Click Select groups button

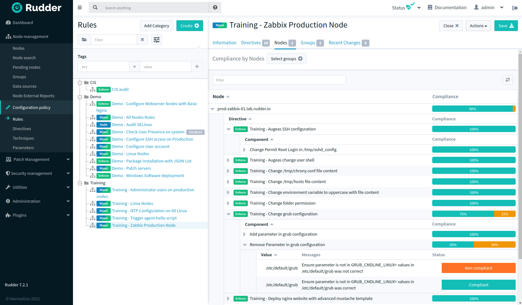point(287,59)
